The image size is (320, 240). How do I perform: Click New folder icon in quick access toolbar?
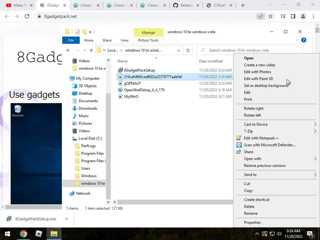coord(84,32)
